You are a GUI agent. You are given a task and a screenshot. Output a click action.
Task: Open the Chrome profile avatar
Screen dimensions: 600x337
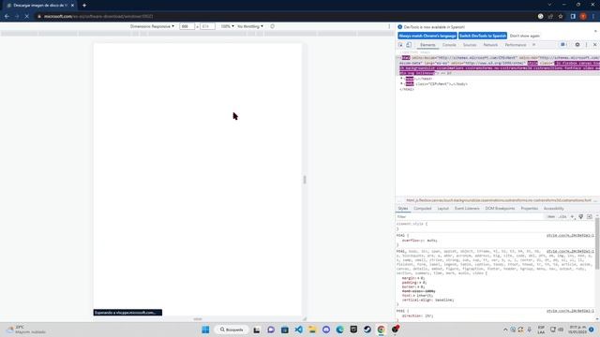583,17
